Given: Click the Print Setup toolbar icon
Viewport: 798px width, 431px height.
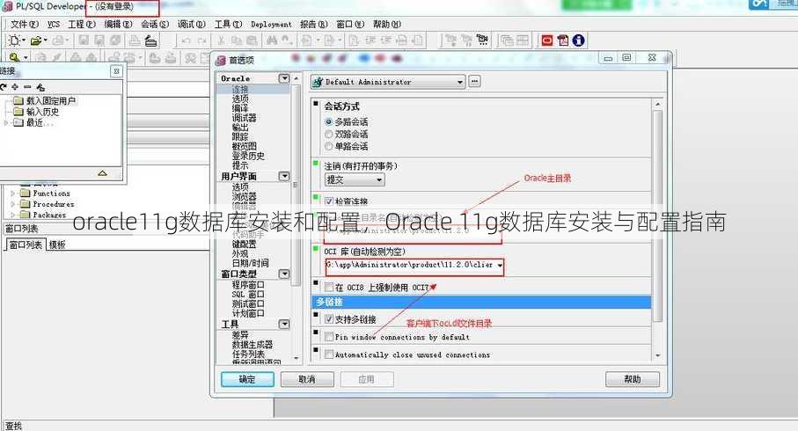Looking at the screenshot, I should pyautogui.click(x=150, y=40).
